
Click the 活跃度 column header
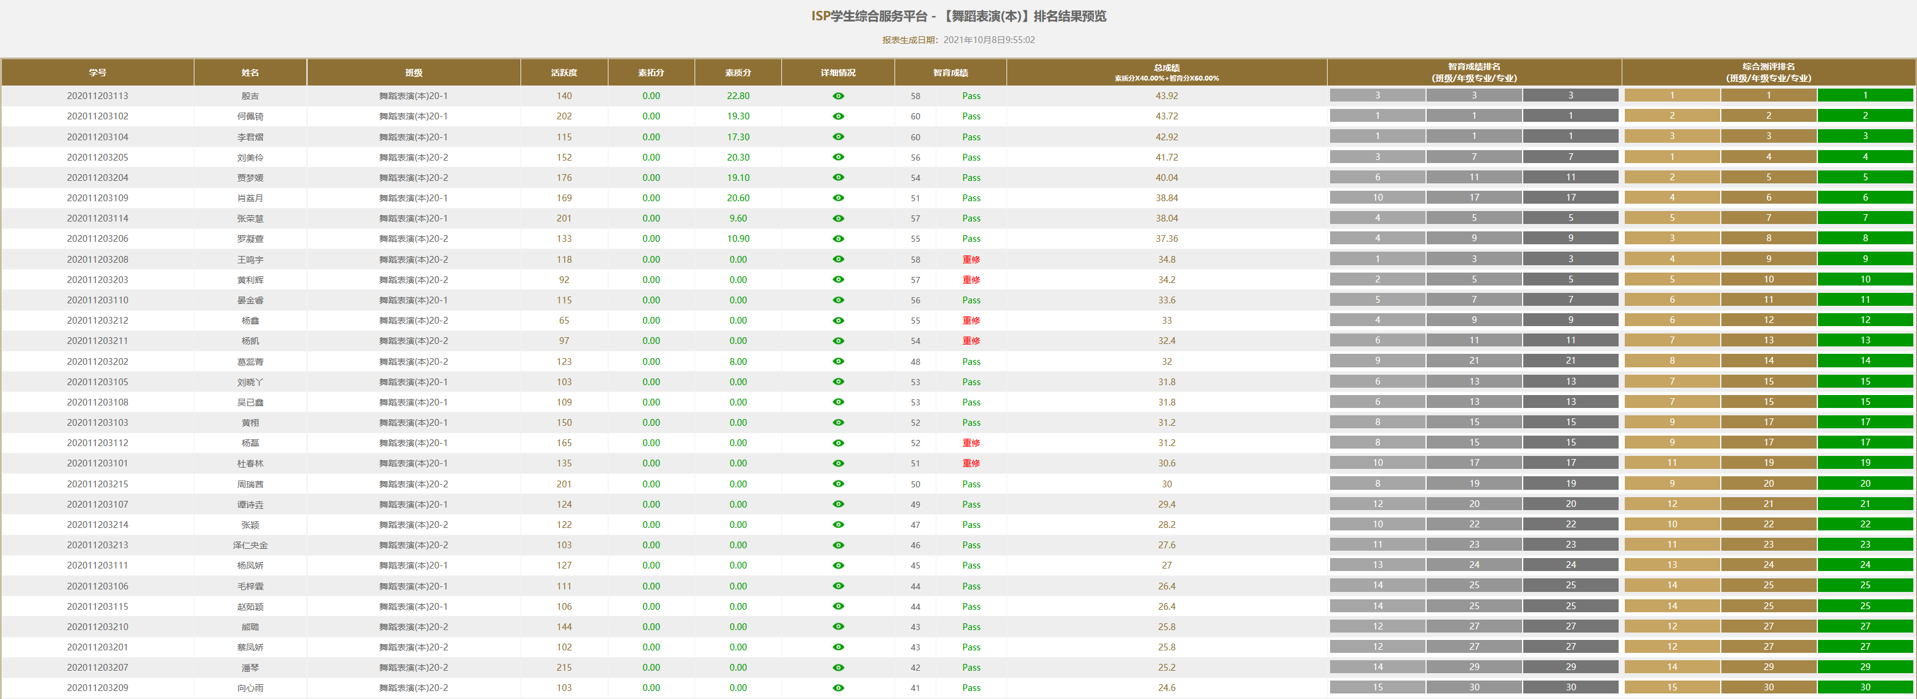(564, 72)
